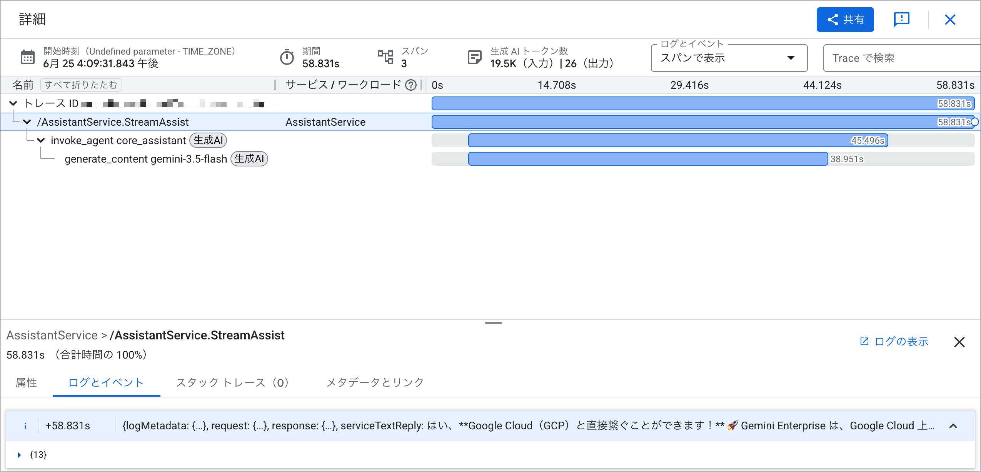Click the 44.124s timeline tick label

point(822,85)
